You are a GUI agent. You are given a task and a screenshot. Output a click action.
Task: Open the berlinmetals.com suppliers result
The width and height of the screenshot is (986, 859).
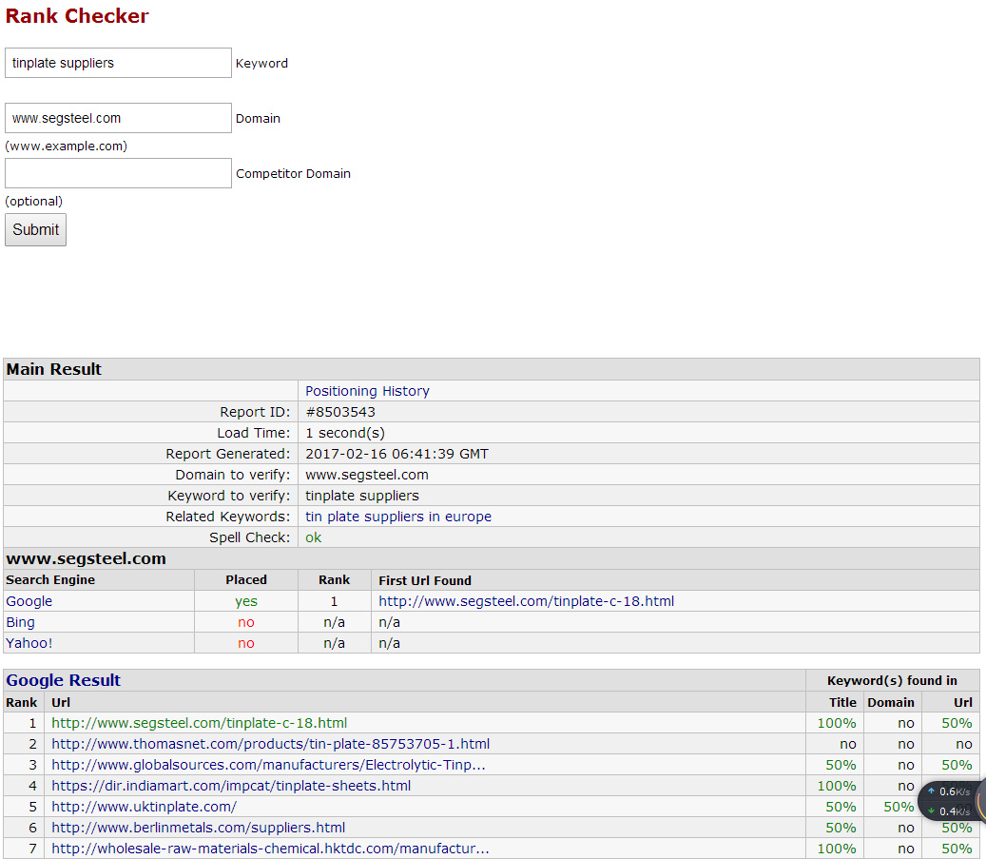(x=198, y=828)
